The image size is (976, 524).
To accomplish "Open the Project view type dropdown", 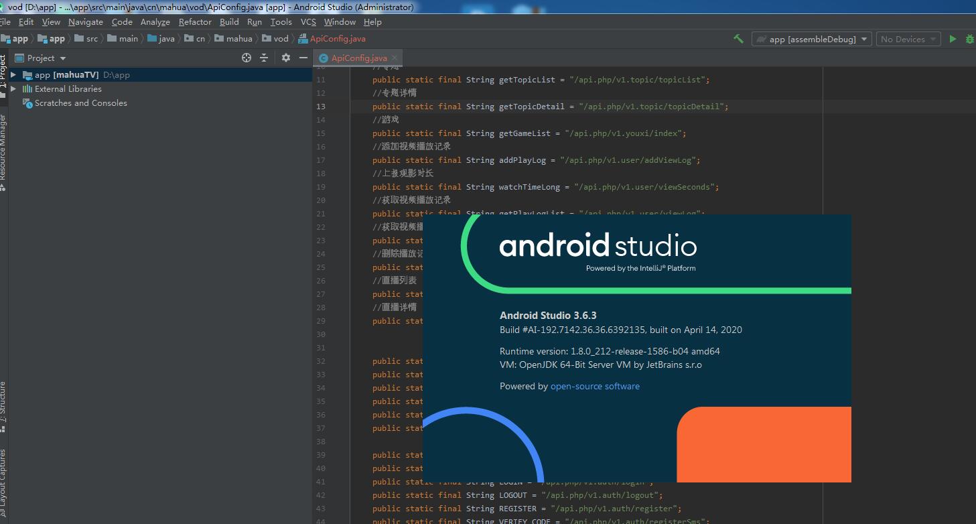I will coord(40,58).
